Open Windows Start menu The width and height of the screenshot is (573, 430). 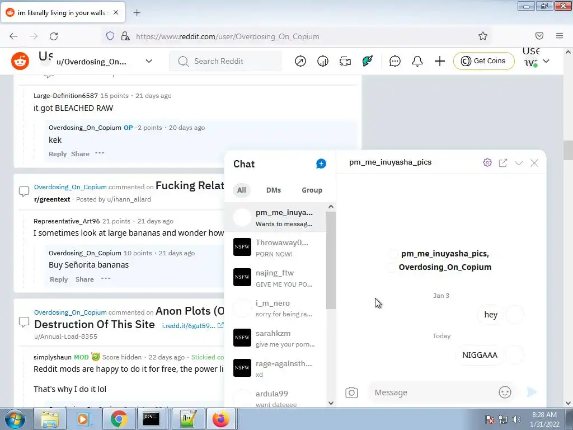(x=15, y=419)
